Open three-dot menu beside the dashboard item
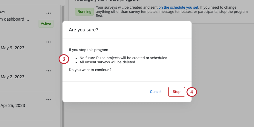This screenshot has width=254, height=127. click(x=49, y=13)
